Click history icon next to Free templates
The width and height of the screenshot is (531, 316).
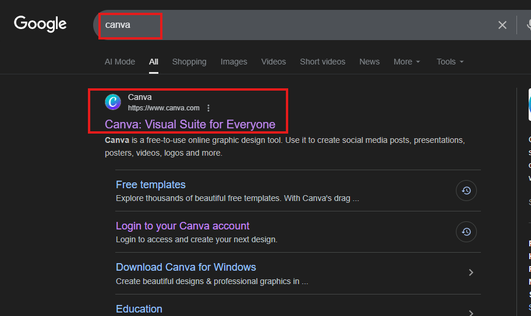pyautogui.click(x=466, y=191)
